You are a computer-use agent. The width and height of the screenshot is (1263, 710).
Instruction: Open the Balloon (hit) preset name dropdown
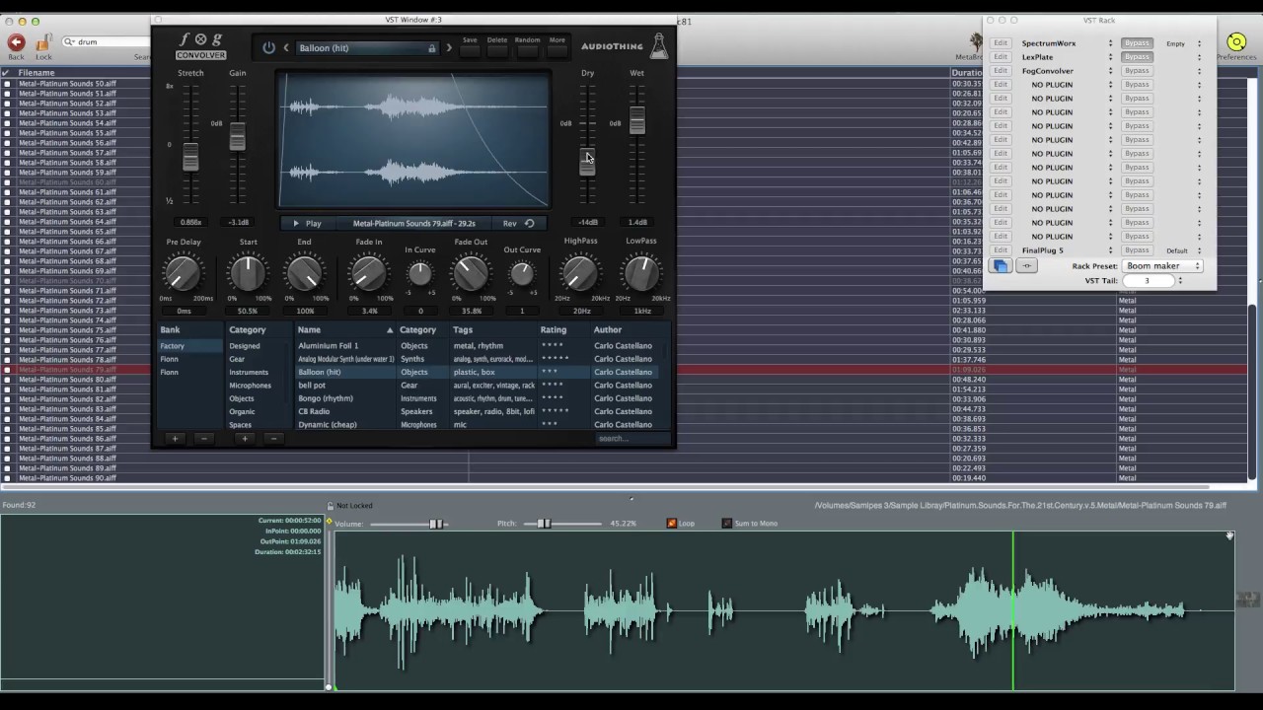[366, 47]
